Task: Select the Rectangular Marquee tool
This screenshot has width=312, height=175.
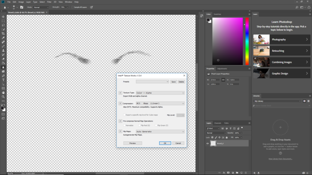Action: click(x=3, y=21)
